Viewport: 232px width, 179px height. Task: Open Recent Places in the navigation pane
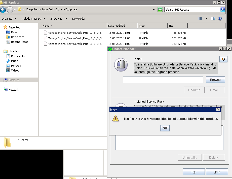[x=20, y=42]
